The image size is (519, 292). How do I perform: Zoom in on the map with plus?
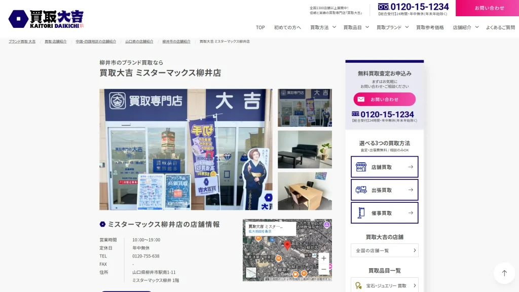[x=324, y=258]
